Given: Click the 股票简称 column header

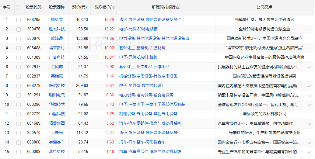Looking at the screenshot, I should pyautogui.click(x=57, y=7).
